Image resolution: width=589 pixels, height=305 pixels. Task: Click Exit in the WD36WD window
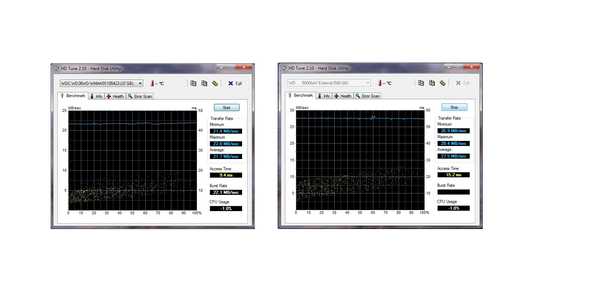tap(235, 83)
